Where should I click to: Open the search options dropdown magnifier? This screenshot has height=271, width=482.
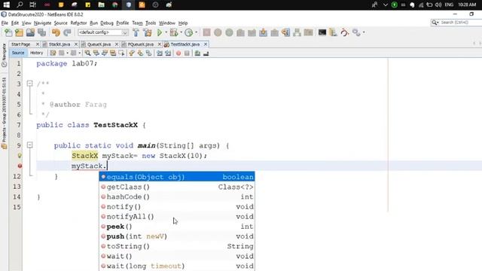(x=435, y=23)
